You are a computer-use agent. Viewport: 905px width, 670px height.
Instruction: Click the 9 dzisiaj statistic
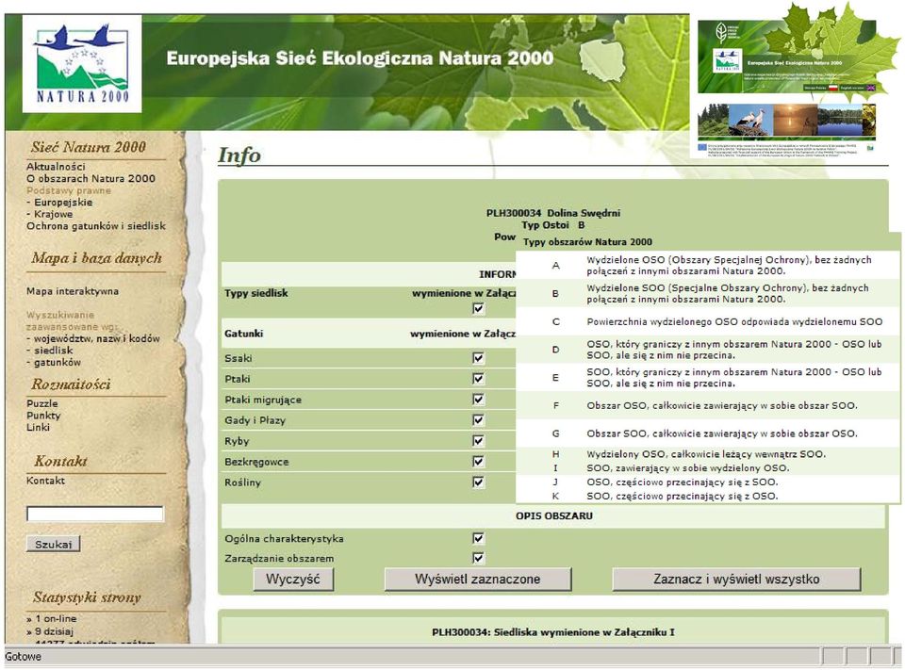54,631
